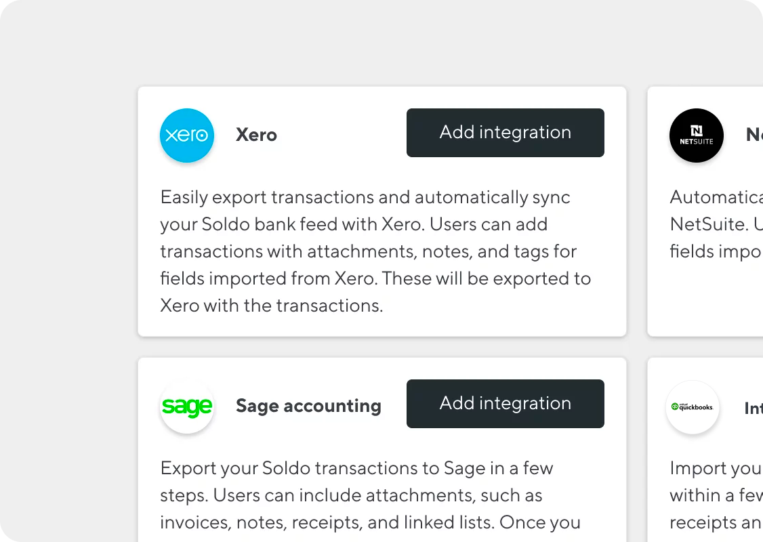Click the "Sage accounting" title text
This screenshot has width=763, height=542.
(x=308, y=406)
